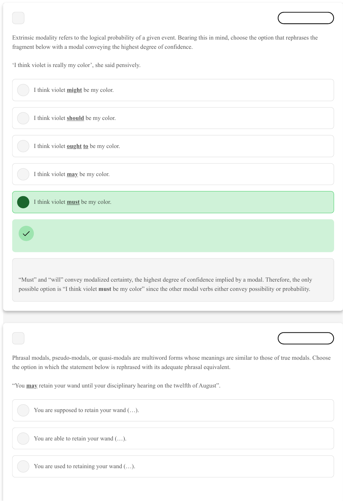Screen dimensions: 343x501
Task: Click the blank square box above the wand question
Action: click(18, 338)
